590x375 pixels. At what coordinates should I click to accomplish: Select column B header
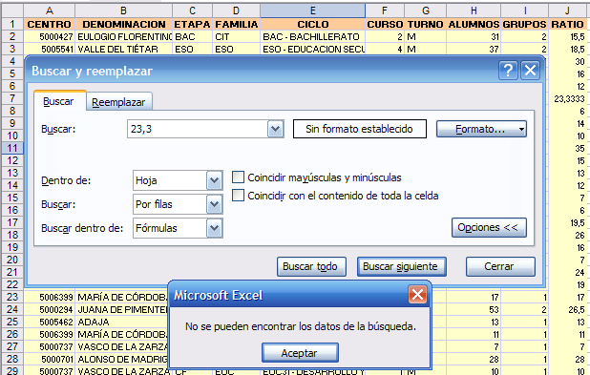(x=123, y=10)
